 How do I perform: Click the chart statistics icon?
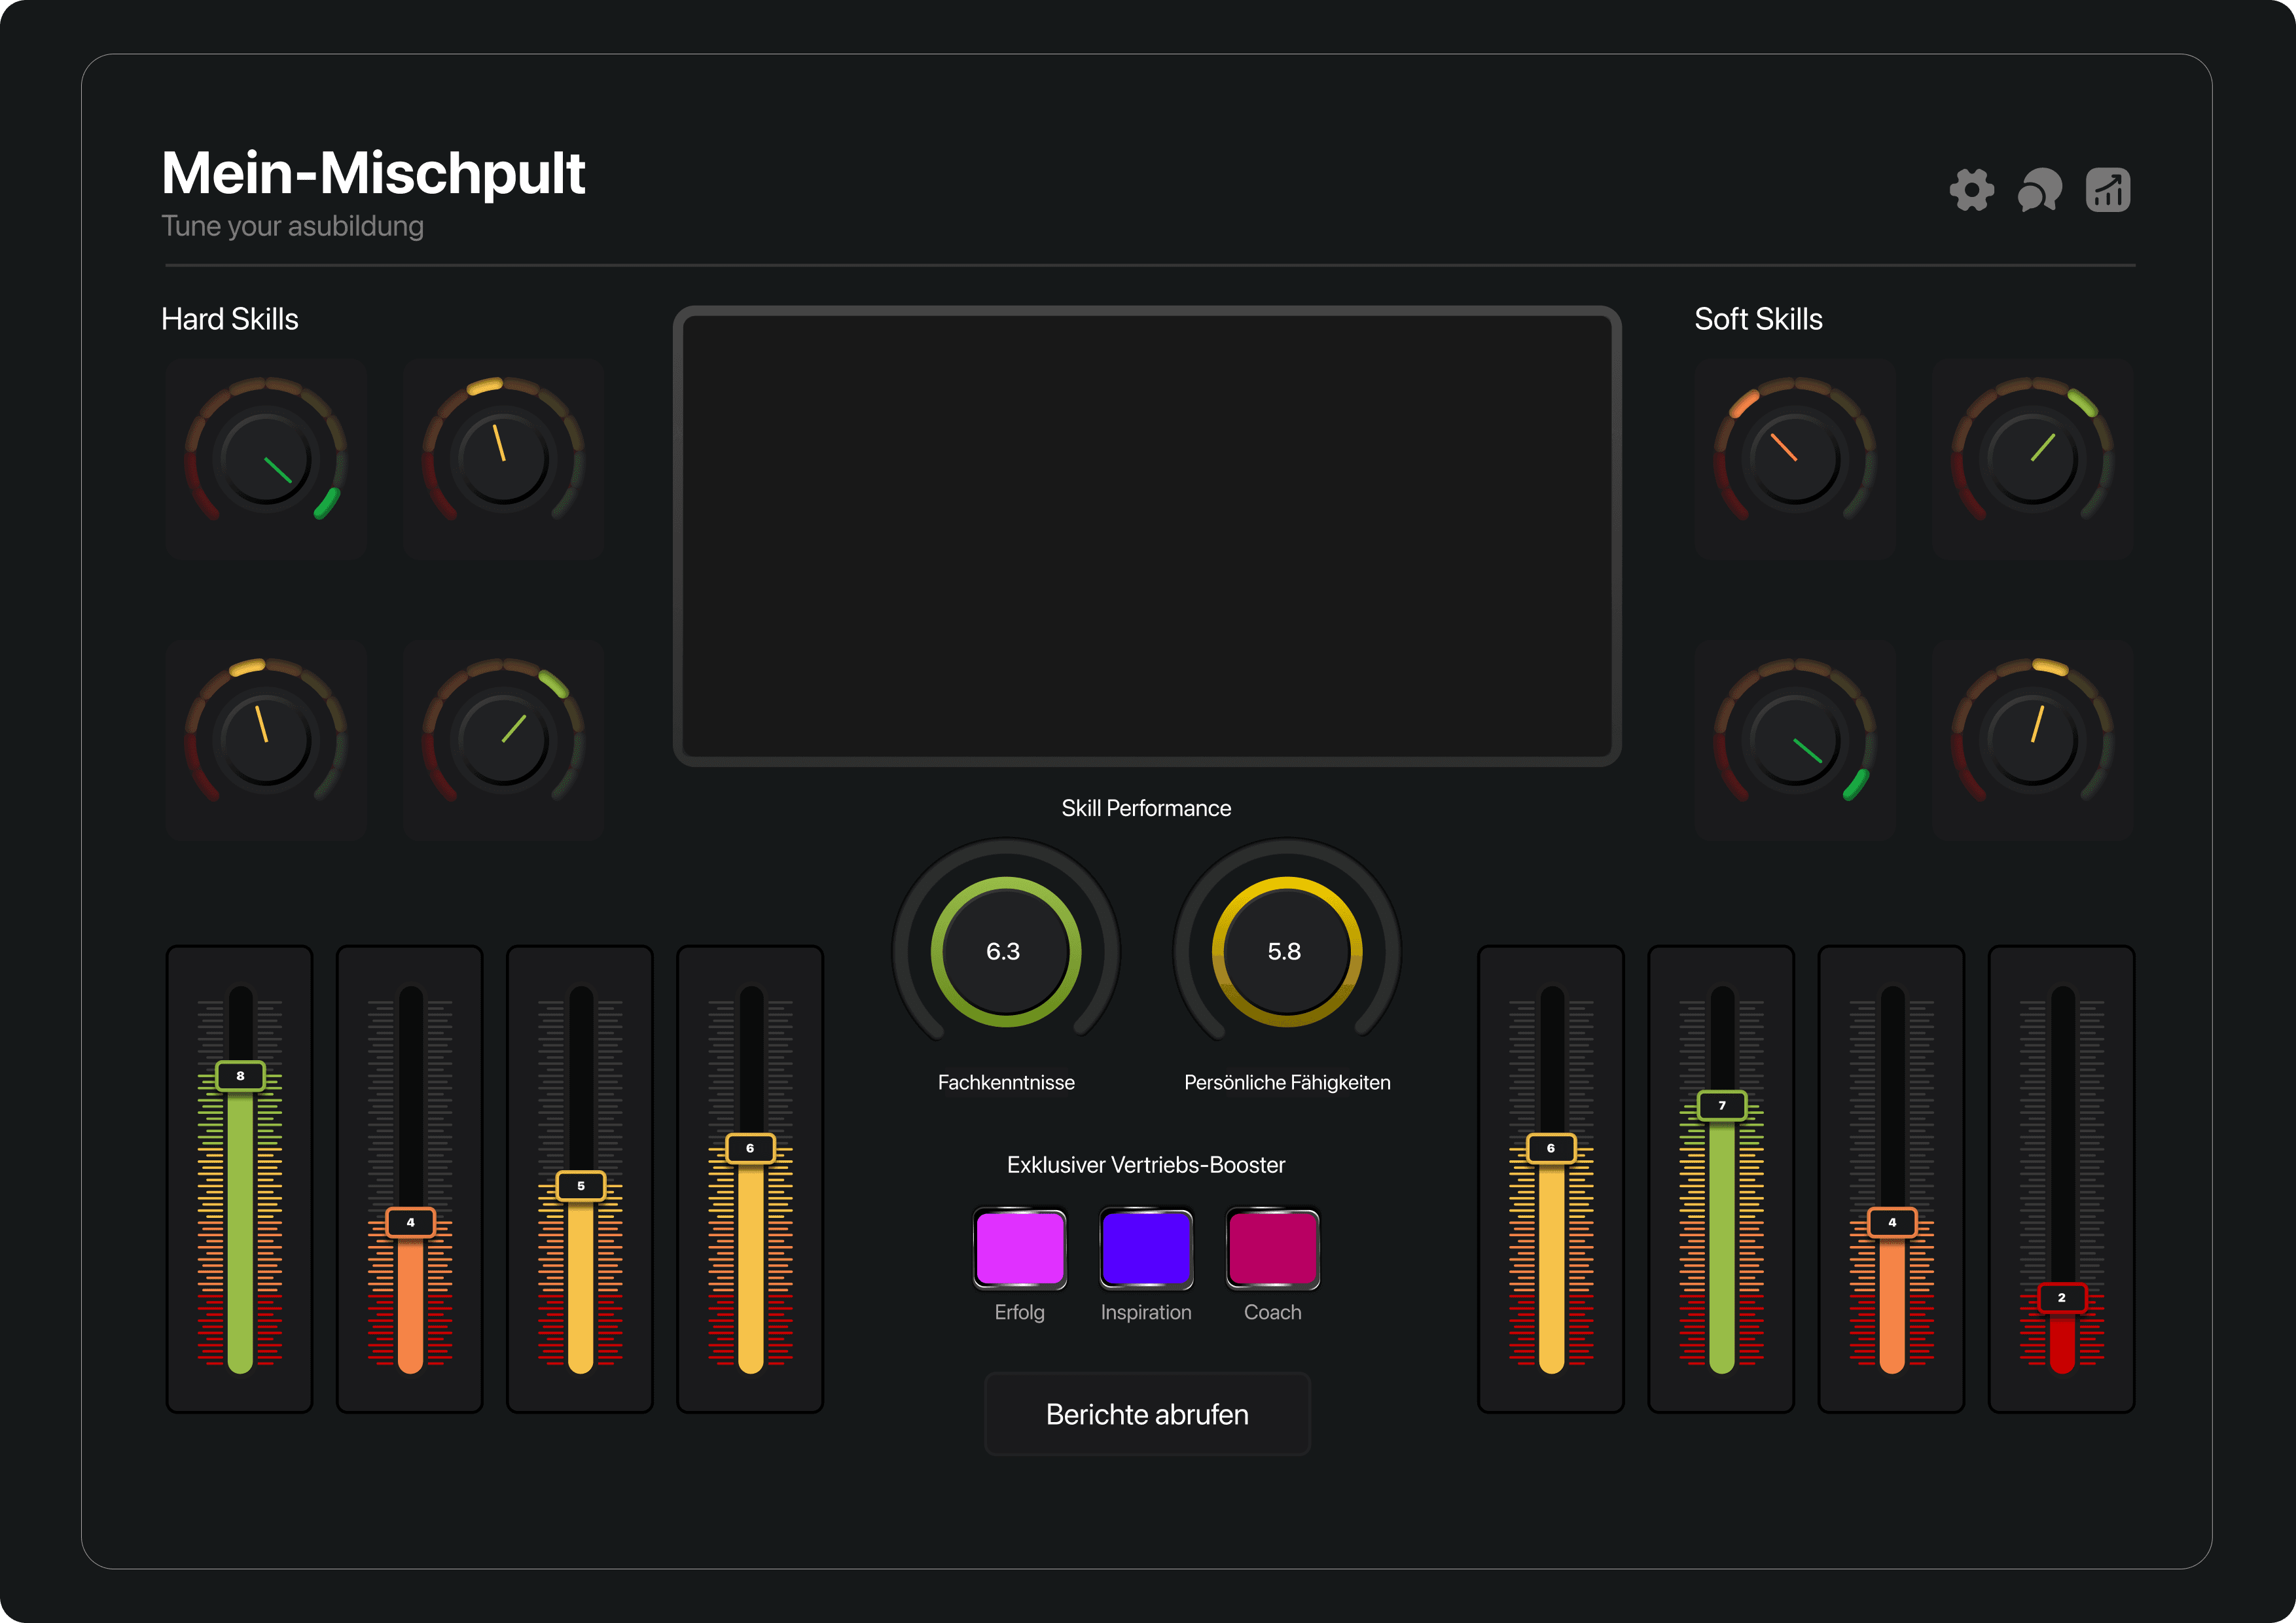pyautogui.click(x=2107, y=190)
